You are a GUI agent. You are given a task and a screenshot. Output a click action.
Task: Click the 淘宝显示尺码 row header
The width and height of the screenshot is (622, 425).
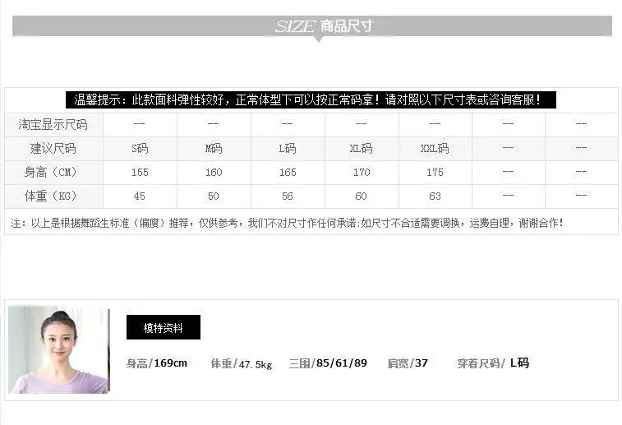(53, 125)
